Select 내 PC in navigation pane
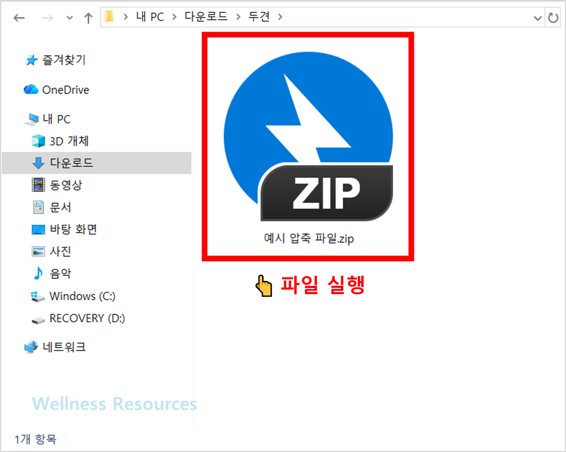 click(57, 119)
